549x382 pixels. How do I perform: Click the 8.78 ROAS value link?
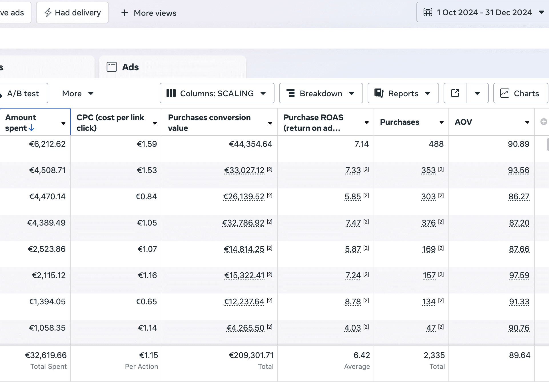click(353, 302)
